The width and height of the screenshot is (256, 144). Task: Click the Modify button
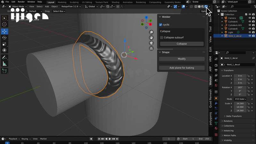point(182,59)
